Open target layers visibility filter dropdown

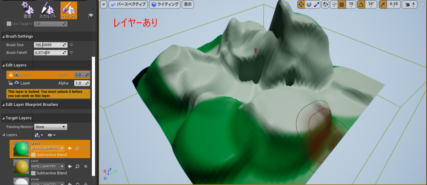pos(52,135)
